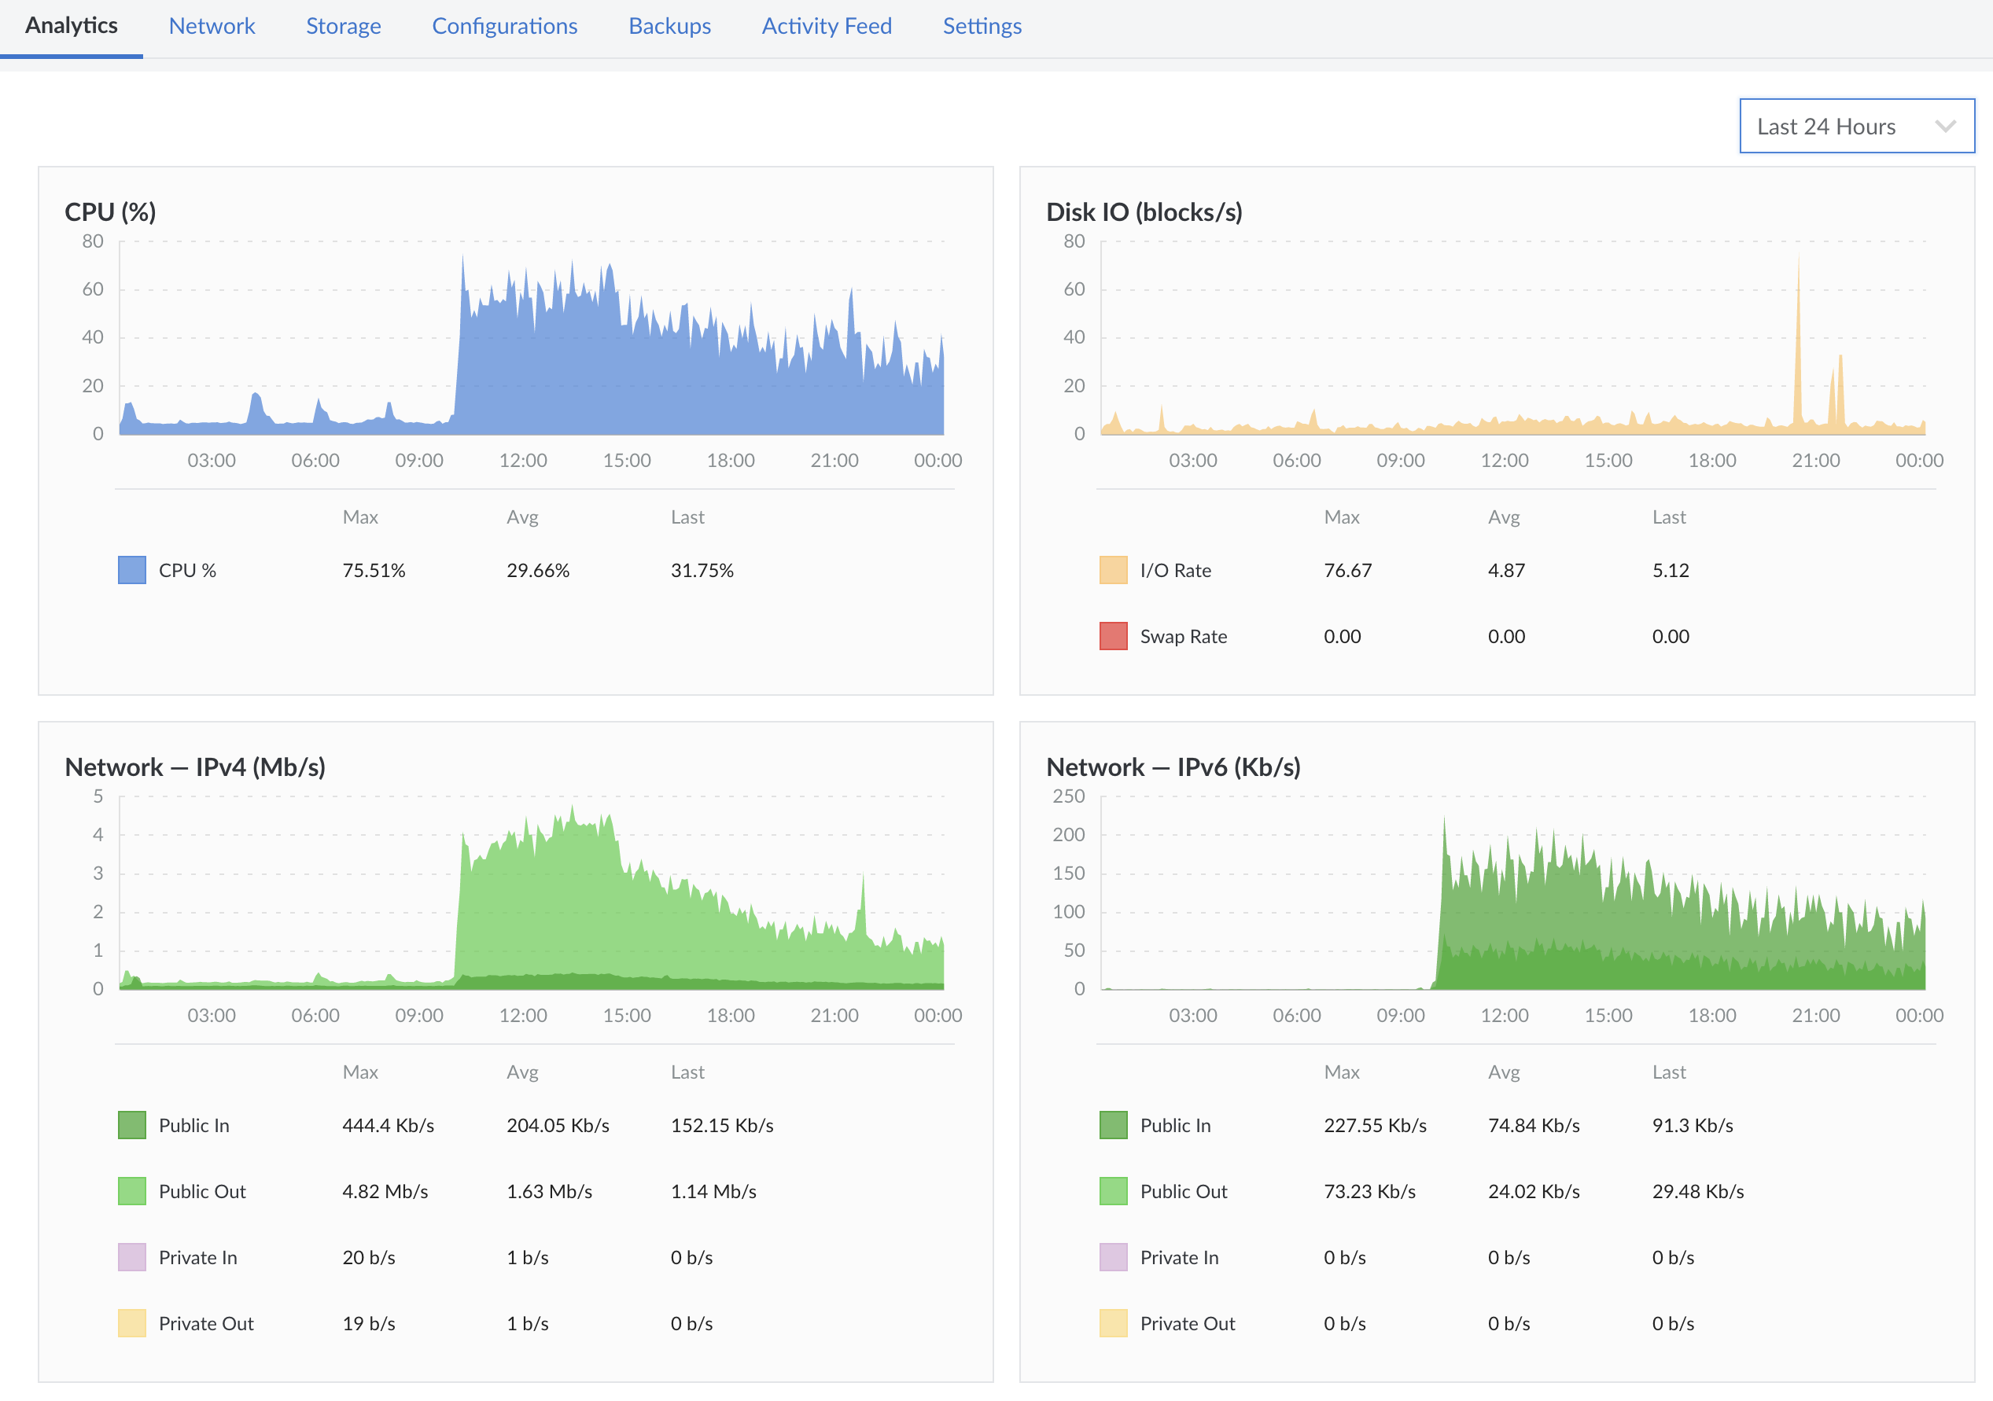Click I/O Rate last value 5.12

tap(1670, 570)
